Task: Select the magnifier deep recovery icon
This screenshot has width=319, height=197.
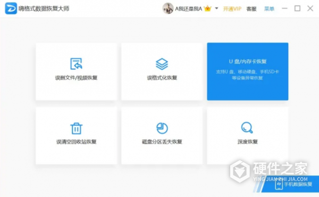Action: pyautogui.click(x=247, y=128)
